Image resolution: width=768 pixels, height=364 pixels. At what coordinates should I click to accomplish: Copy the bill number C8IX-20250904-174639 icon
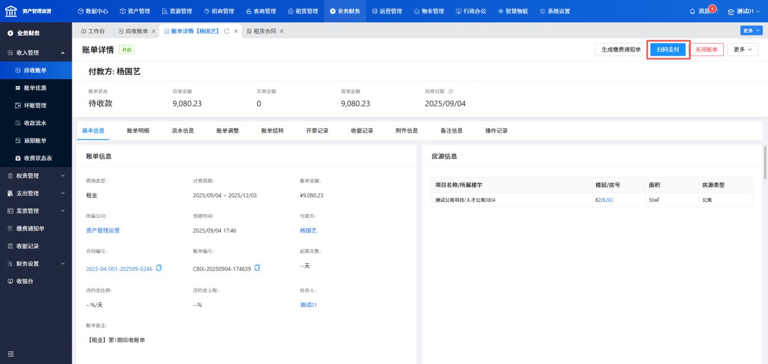pos(257,268)
